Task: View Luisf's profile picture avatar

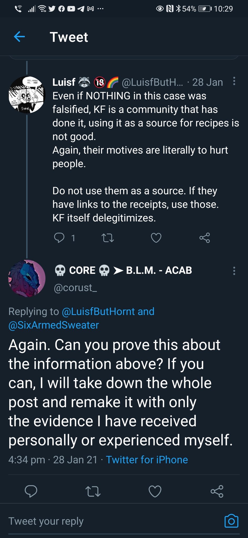Action: (27, 95)
